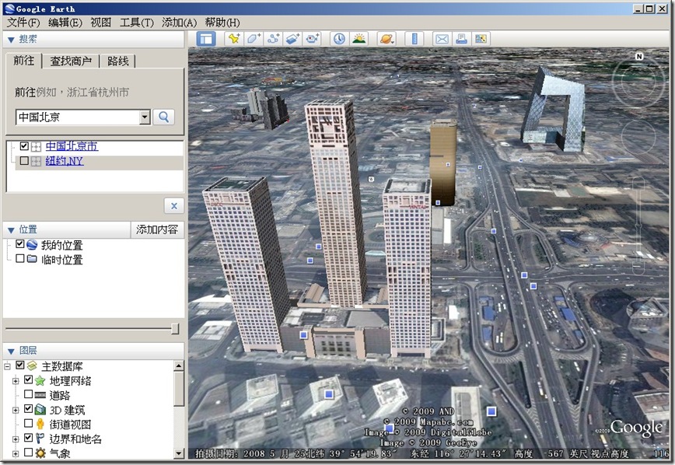The image size is (675, 465).
Task: Switch to the 路线 tab
Action: pos(118,61)
